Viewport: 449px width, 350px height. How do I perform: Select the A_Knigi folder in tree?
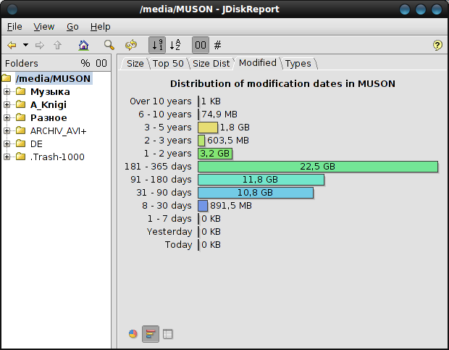click(49, 105)
